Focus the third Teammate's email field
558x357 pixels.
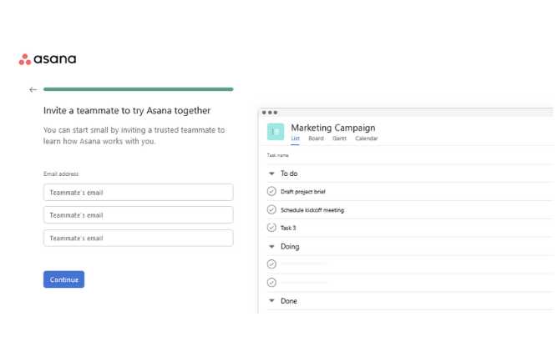pos(139,239)
